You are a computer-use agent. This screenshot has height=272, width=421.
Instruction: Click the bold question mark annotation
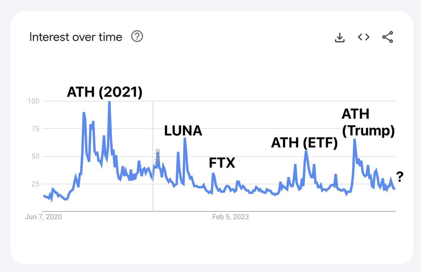coord(400,177)
